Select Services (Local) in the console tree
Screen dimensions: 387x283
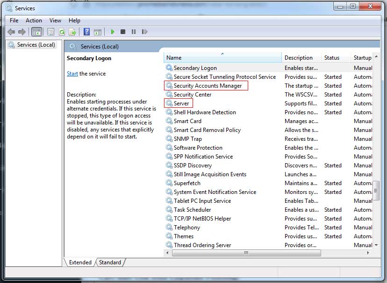pos(36,45)
